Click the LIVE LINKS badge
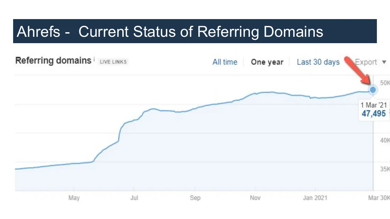Image resolution: width=390 pixels, height=219 pixels. 113,62
